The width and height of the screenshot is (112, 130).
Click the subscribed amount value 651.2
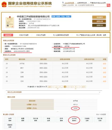click(x=75, y=105)
